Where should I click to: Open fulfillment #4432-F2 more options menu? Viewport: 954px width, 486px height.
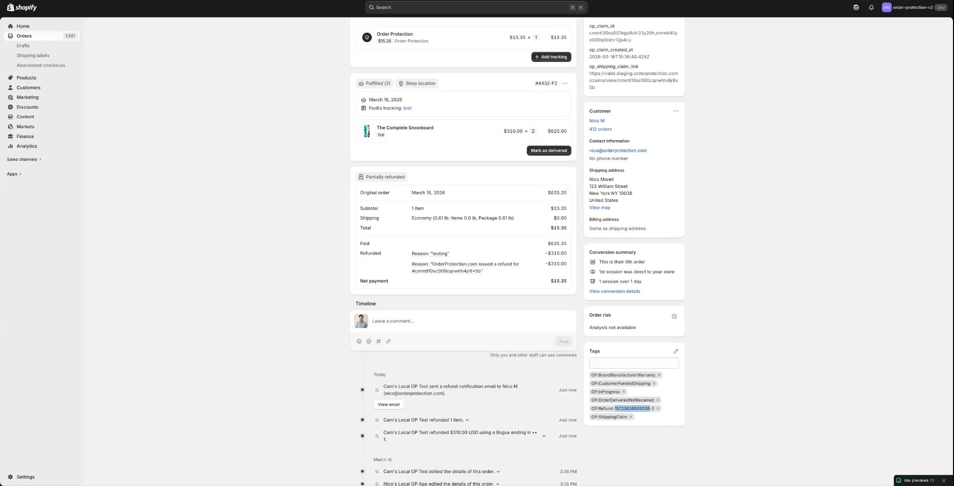click(x=565, y=83)
